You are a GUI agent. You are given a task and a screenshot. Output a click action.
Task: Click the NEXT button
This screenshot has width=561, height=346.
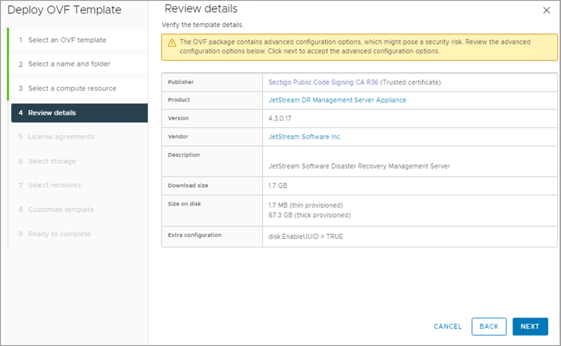click(x=530, y=326)
